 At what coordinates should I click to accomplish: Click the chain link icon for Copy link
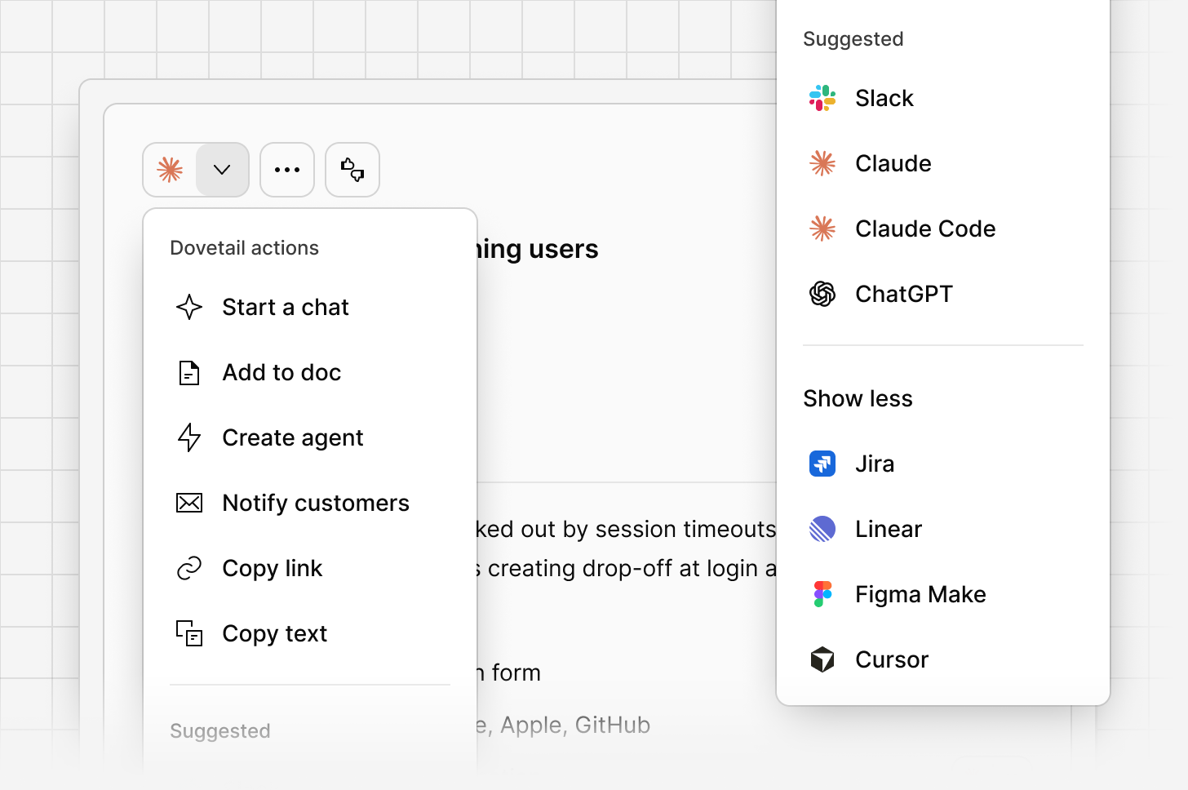click(x=189, y=568)
